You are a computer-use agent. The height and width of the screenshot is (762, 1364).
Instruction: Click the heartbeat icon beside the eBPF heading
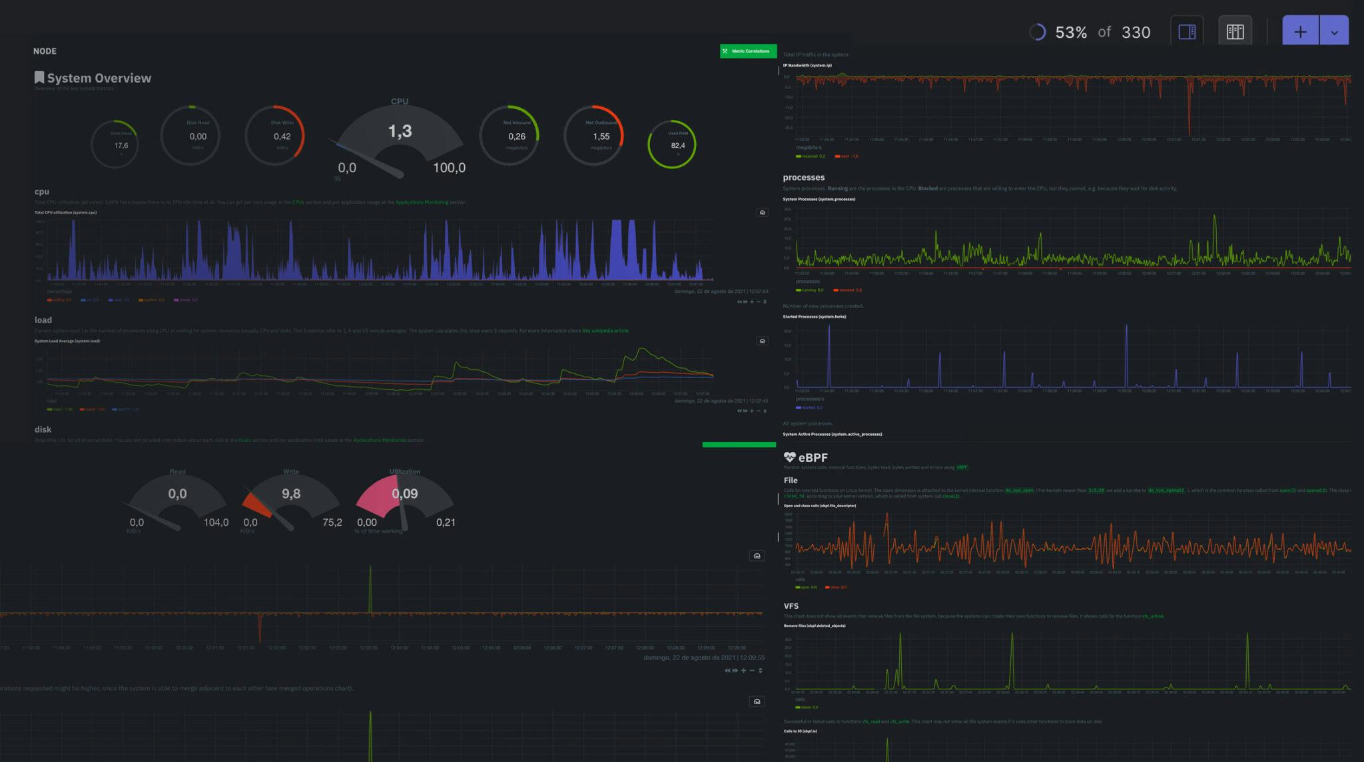(x=789, y=457)
